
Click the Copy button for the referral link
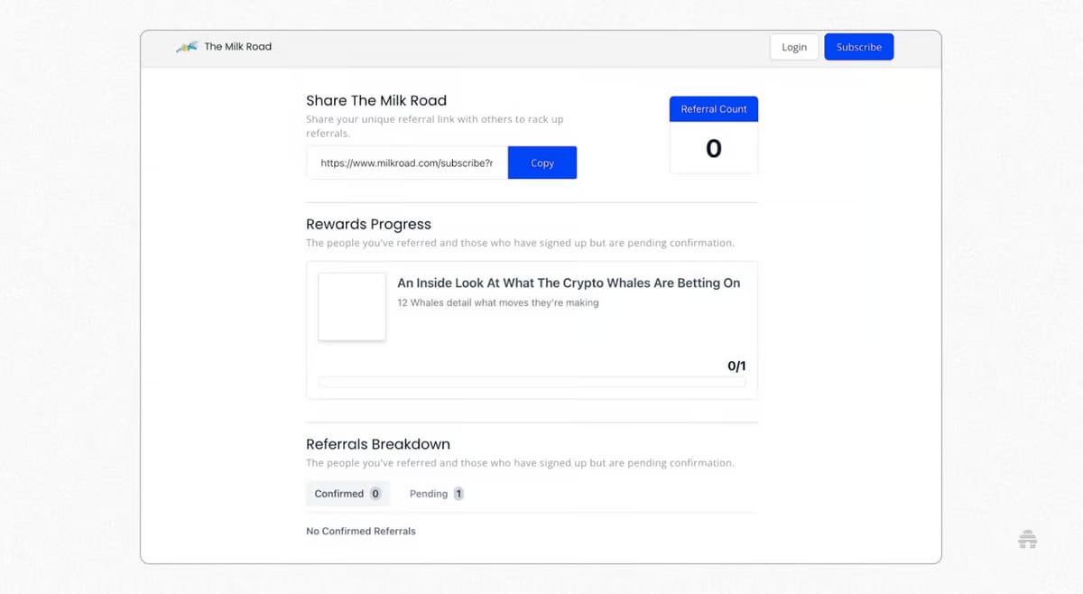541,162
